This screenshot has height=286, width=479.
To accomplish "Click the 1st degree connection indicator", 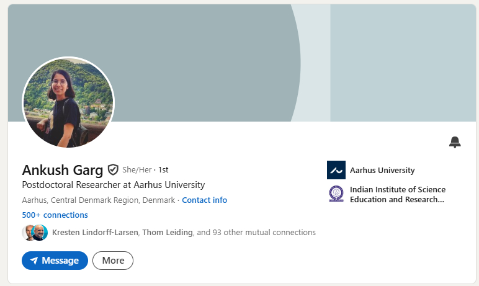I will [163, 169].
